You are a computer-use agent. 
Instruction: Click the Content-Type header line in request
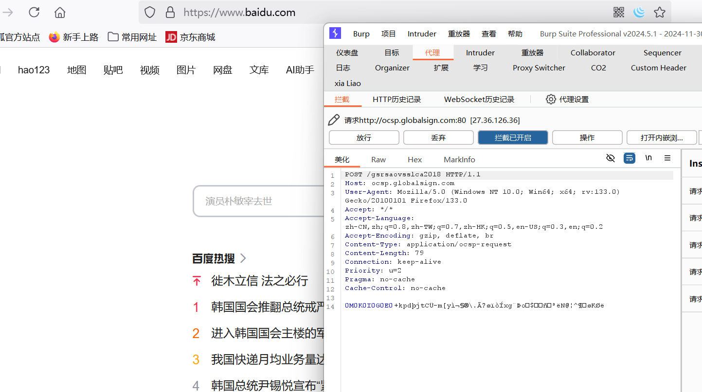428,244
